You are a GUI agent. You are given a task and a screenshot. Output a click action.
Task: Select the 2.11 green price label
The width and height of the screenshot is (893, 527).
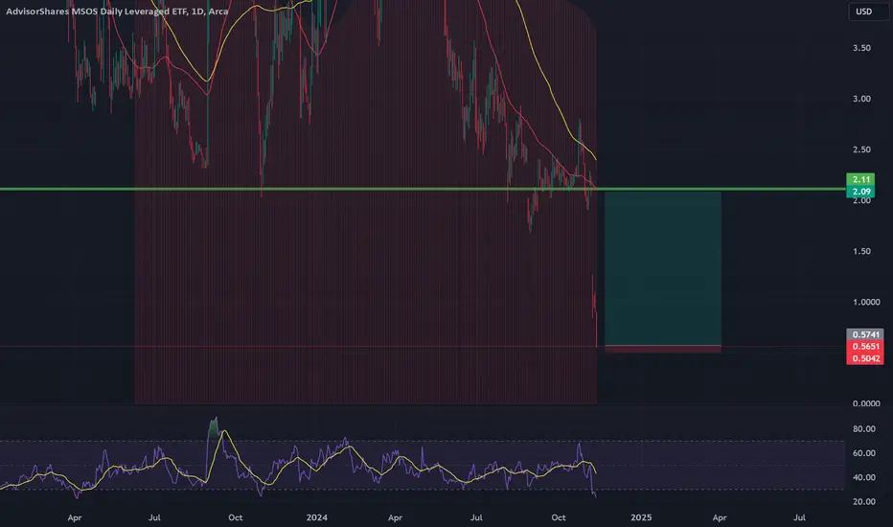click(860, 179)
